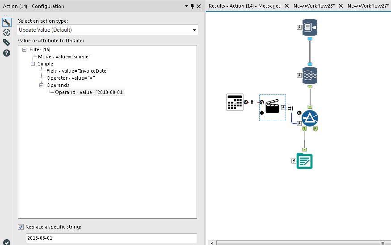Select the green Browse tool

click(304, 161)
